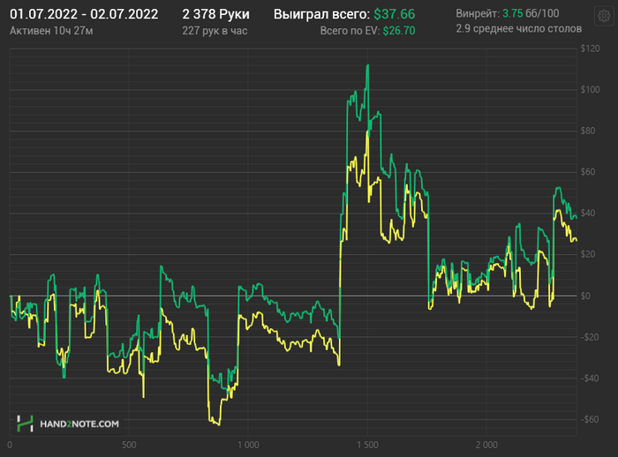Click the $20 y-axis label
618x457 pixels.
point(588,254)
